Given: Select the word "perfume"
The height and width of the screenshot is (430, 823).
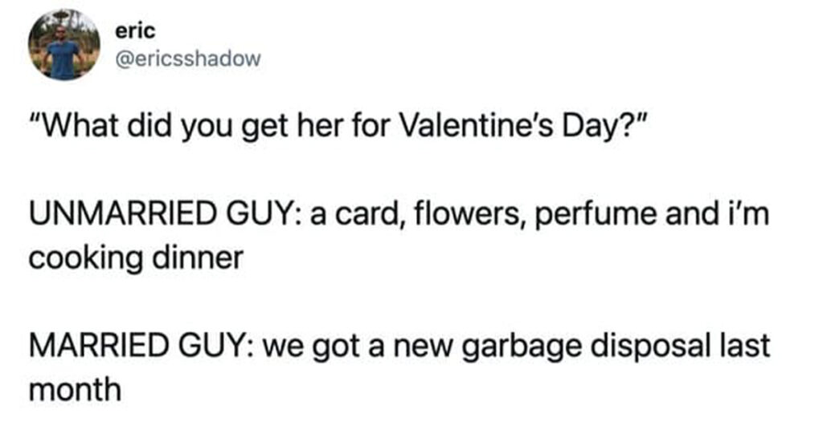Looking at the screenshot, I should tap(547, 217).
